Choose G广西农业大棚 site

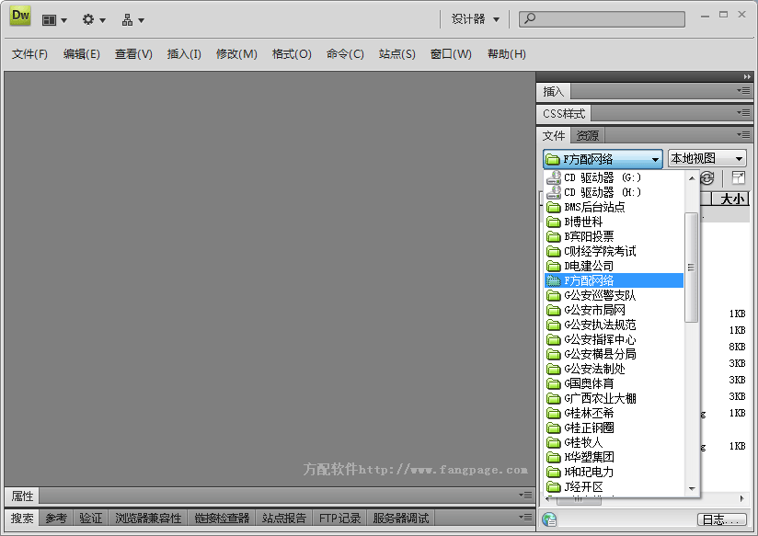[614, 398]
